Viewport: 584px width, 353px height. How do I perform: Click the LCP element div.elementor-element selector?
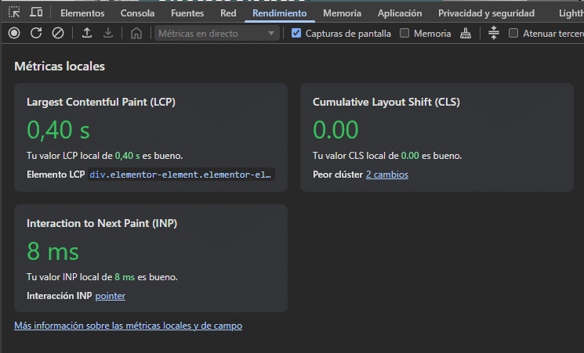coord(181,175)
